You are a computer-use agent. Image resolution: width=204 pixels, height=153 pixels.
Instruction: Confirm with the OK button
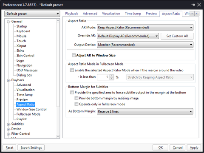pyautogui.click(x=160, y=147)
